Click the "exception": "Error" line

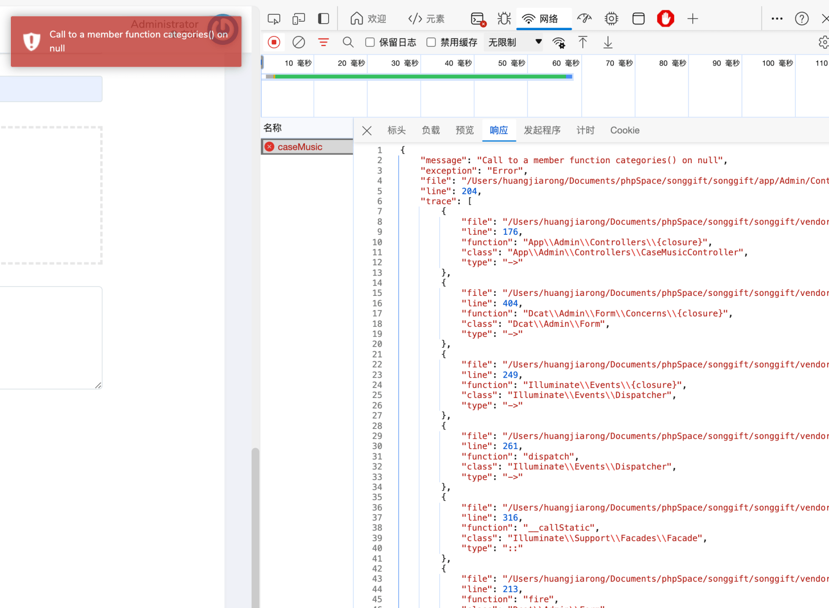(474, 171)
